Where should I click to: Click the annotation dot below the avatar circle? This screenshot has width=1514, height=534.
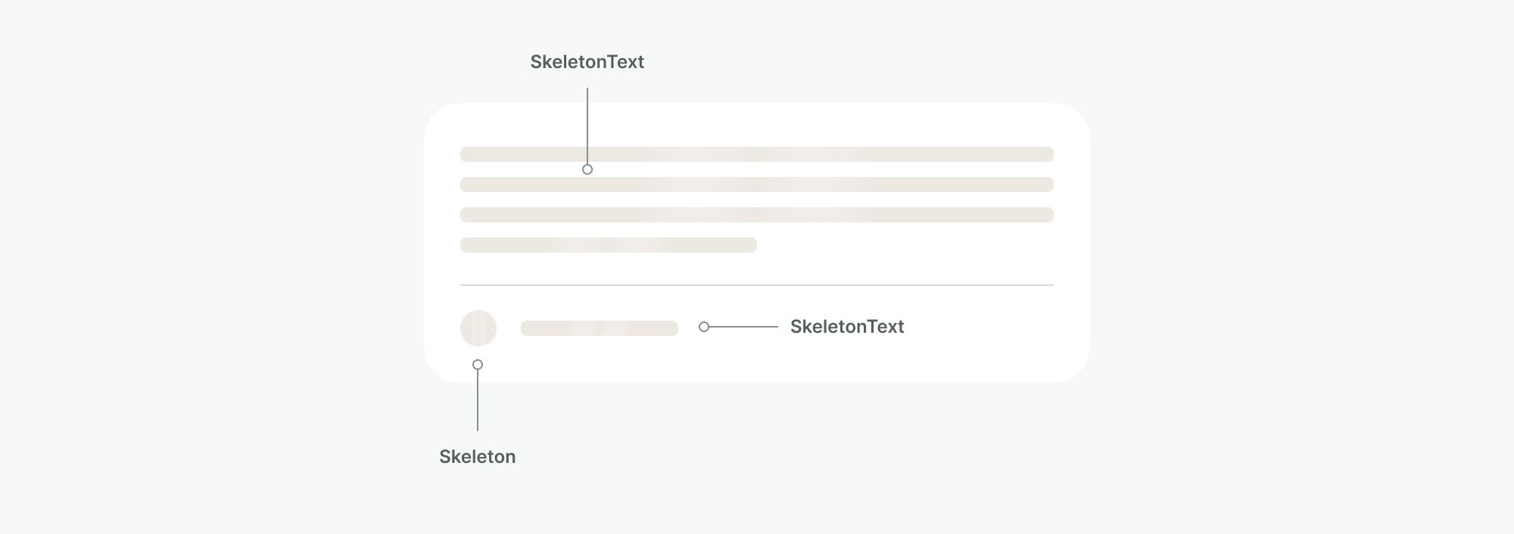point(478,365)
